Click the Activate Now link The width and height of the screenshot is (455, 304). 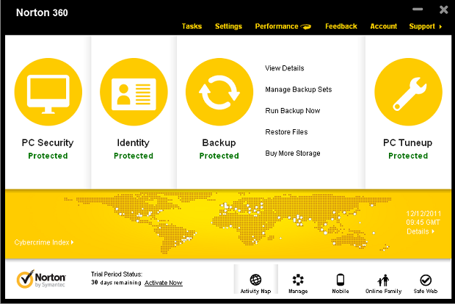click(x=164, y=283)
